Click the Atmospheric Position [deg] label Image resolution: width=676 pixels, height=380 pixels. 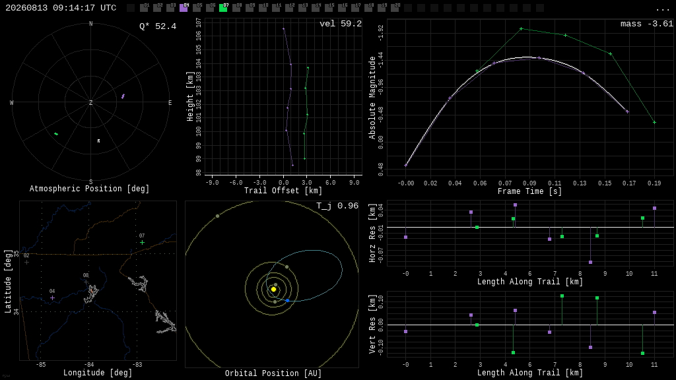89,189
